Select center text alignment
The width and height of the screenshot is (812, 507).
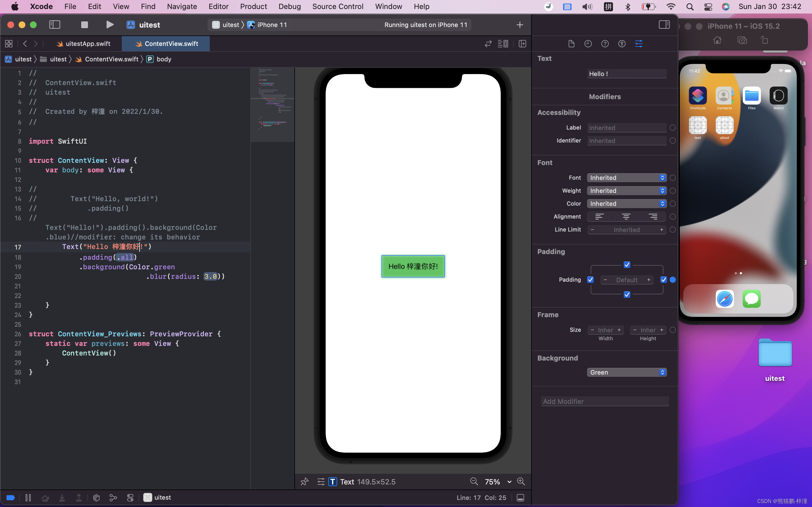[626, 217]
